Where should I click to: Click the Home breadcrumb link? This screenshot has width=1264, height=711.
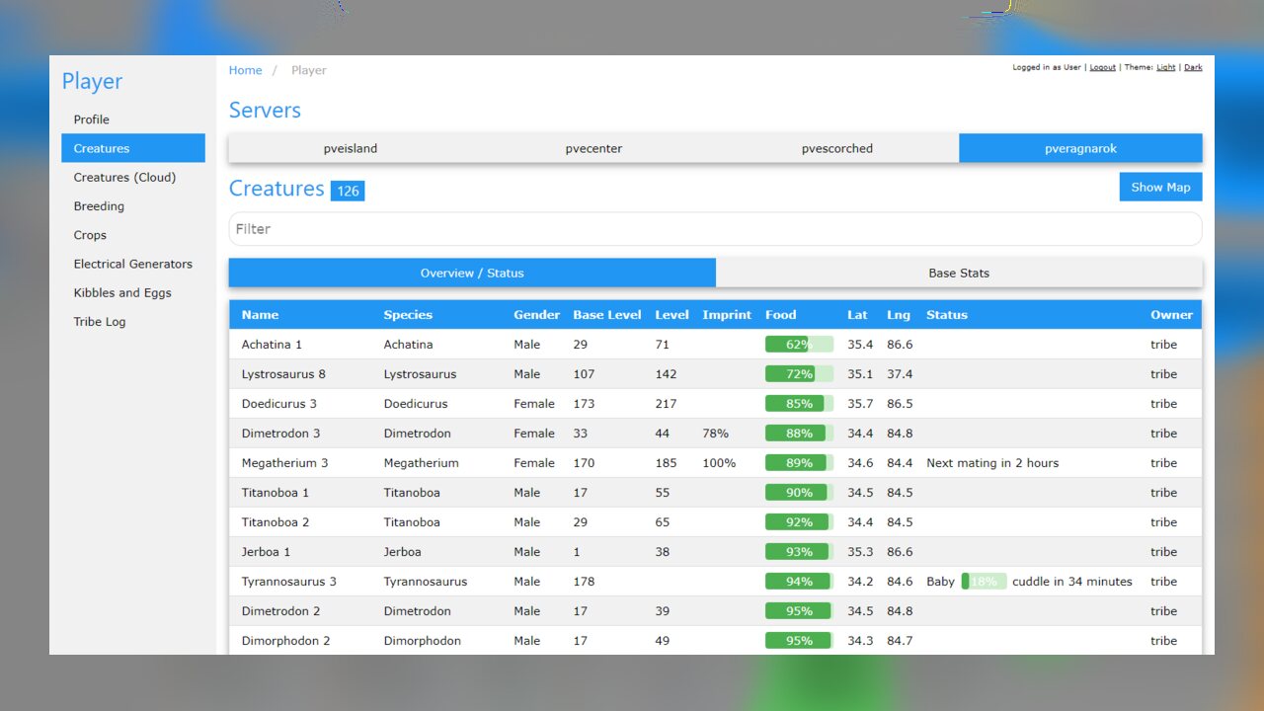coord(246,70)
